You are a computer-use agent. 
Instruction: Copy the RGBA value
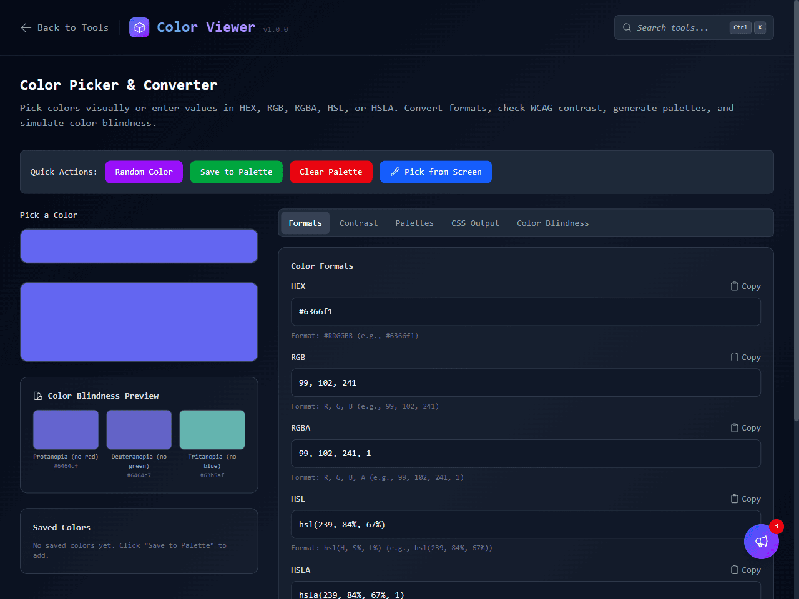point(745,427)
